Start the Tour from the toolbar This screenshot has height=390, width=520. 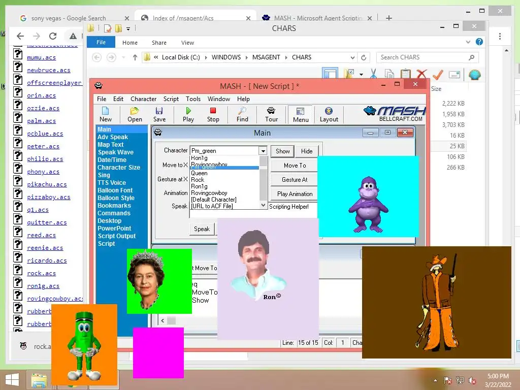(x=271, y=114)
